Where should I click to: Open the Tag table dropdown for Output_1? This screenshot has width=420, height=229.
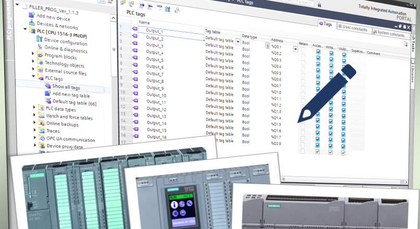pos(238,42)
